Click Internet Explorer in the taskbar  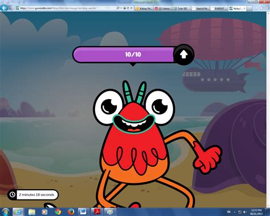tap(18, 211)
